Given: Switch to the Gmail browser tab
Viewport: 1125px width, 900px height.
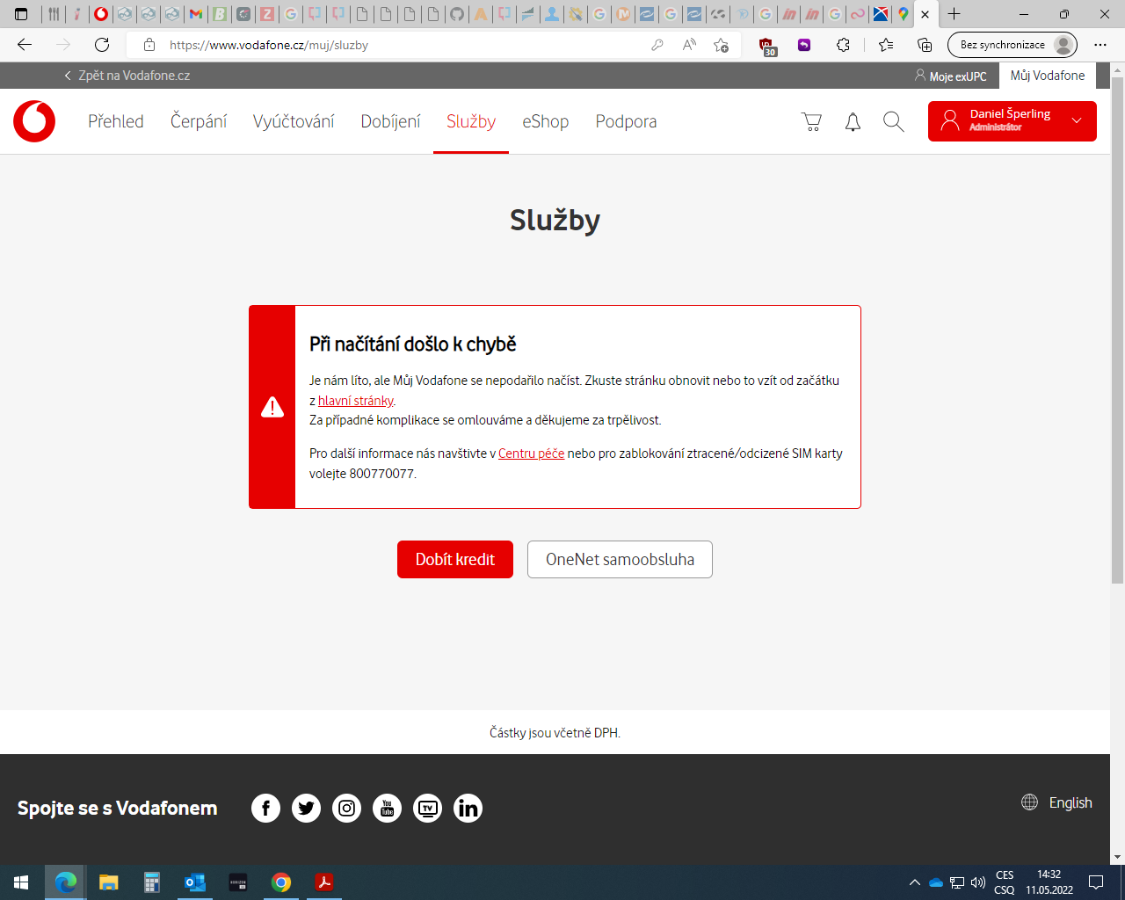Looking at the screenshot, I should (195, 14).
